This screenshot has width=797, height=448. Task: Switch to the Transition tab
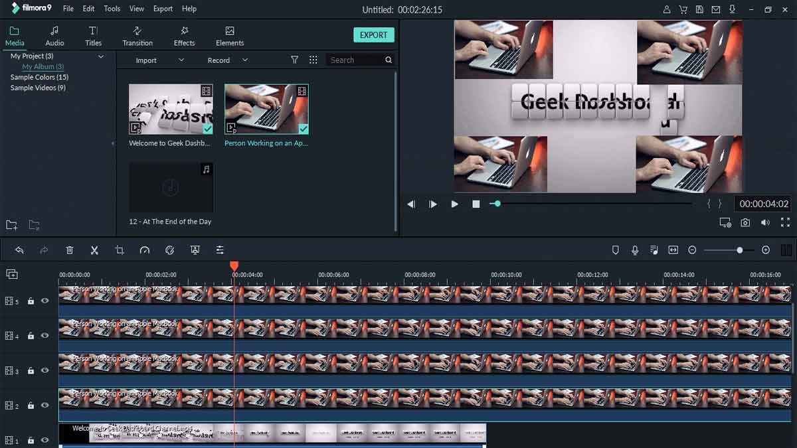pyautogui.click(x=137, y=35)
